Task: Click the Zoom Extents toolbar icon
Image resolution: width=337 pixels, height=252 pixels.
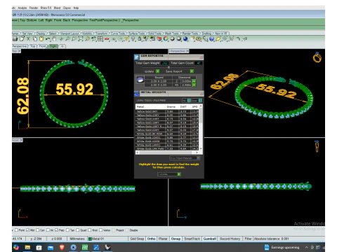Action: [x=81, y=39]
